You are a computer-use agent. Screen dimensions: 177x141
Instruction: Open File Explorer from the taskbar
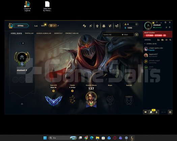pyautogui.click(x=97, y=138)
